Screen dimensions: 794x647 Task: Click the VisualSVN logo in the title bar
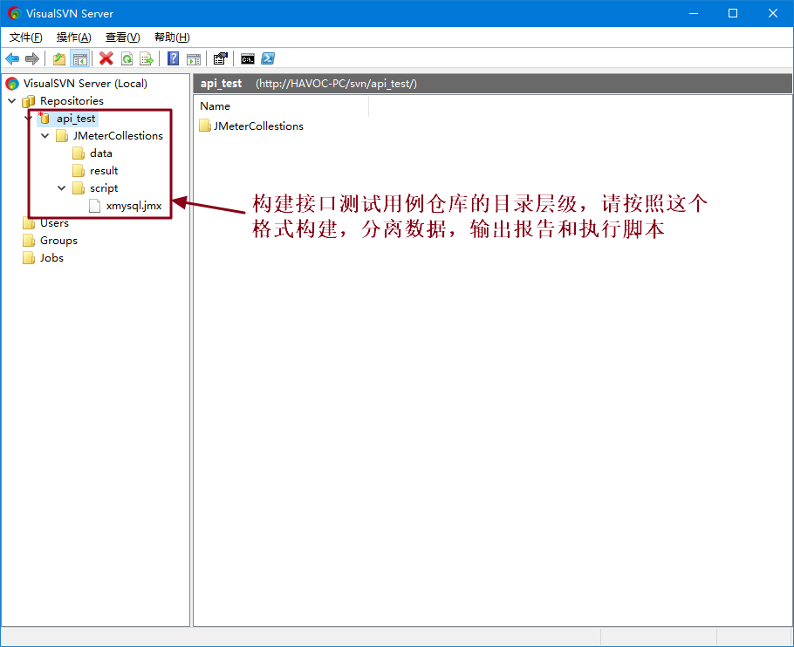pyautogui.click(x=14, y=13)
